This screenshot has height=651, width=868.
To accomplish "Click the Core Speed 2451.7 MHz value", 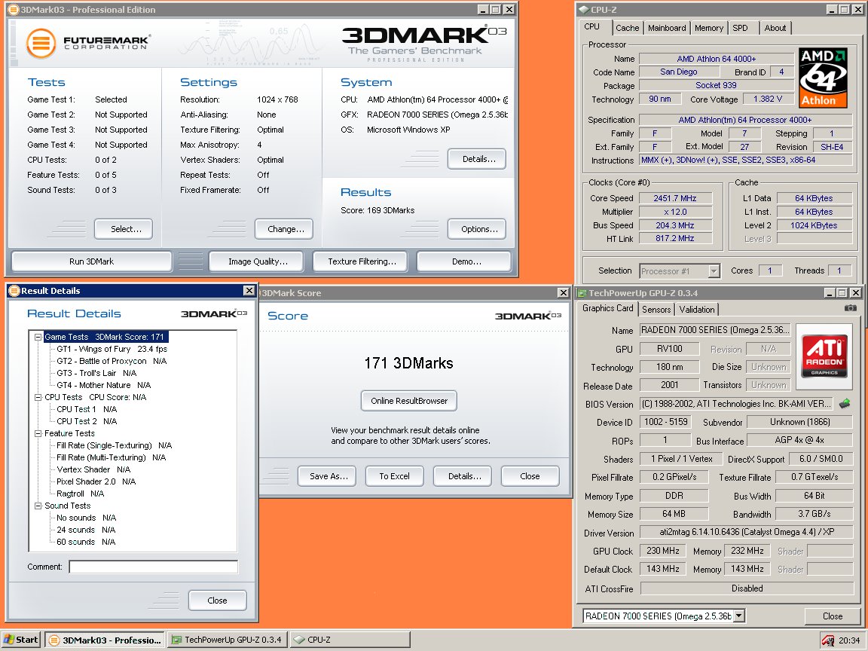I will [675, 198].
